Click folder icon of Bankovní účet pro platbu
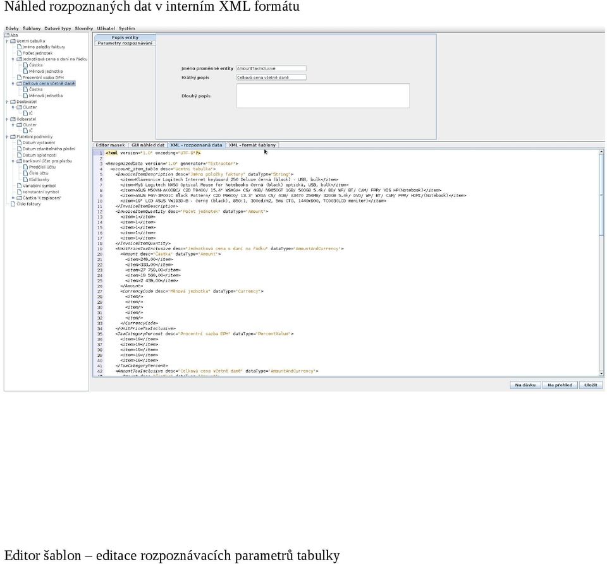 coord(19,161)
